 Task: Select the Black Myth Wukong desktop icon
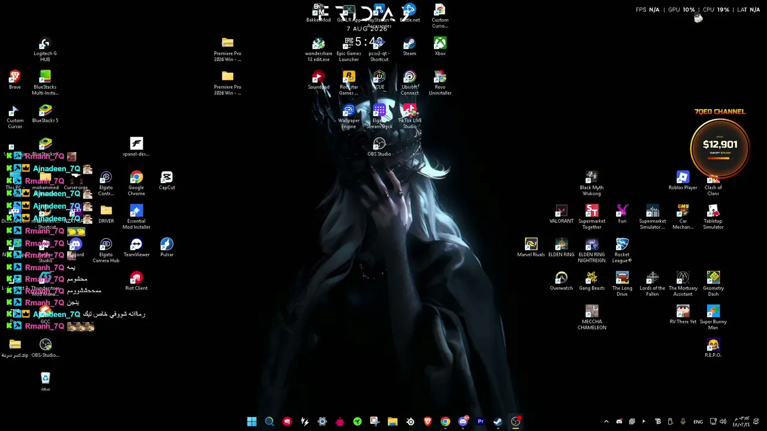coord(591,184)
